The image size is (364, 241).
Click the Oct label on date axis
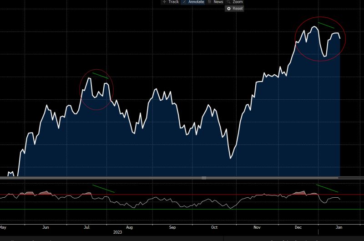[x=214, y=227]
